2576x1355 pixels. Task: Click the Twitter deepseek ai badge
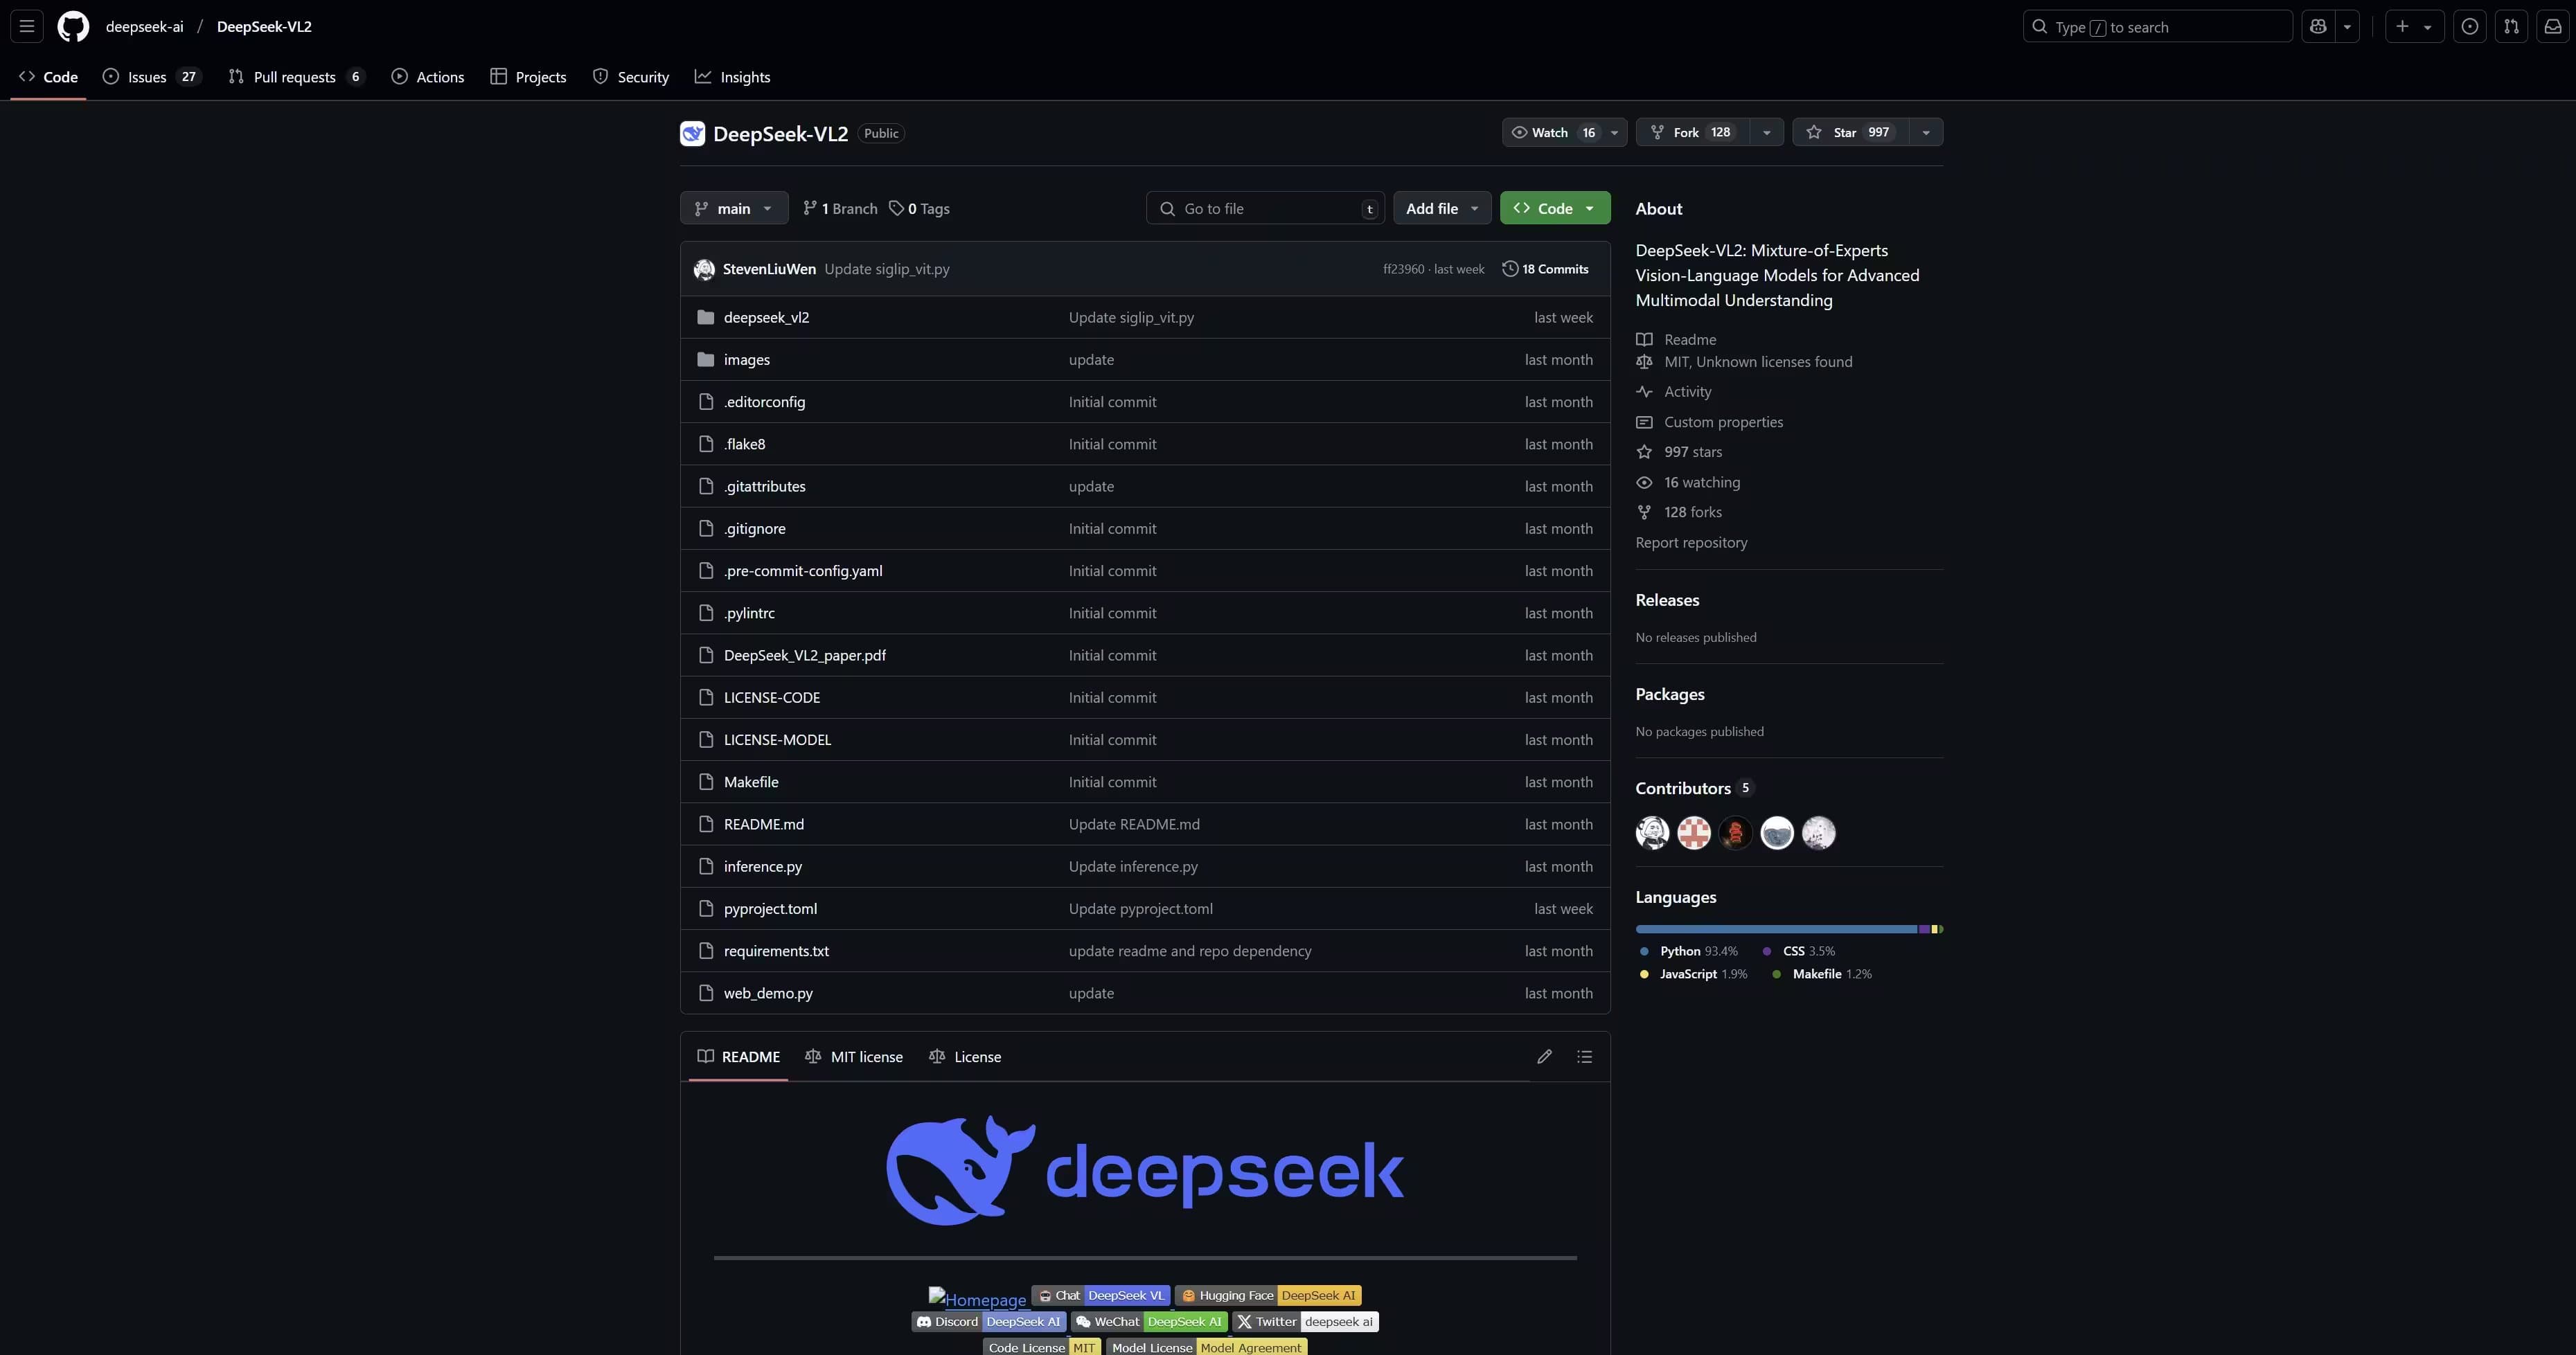[1305, 1321]
